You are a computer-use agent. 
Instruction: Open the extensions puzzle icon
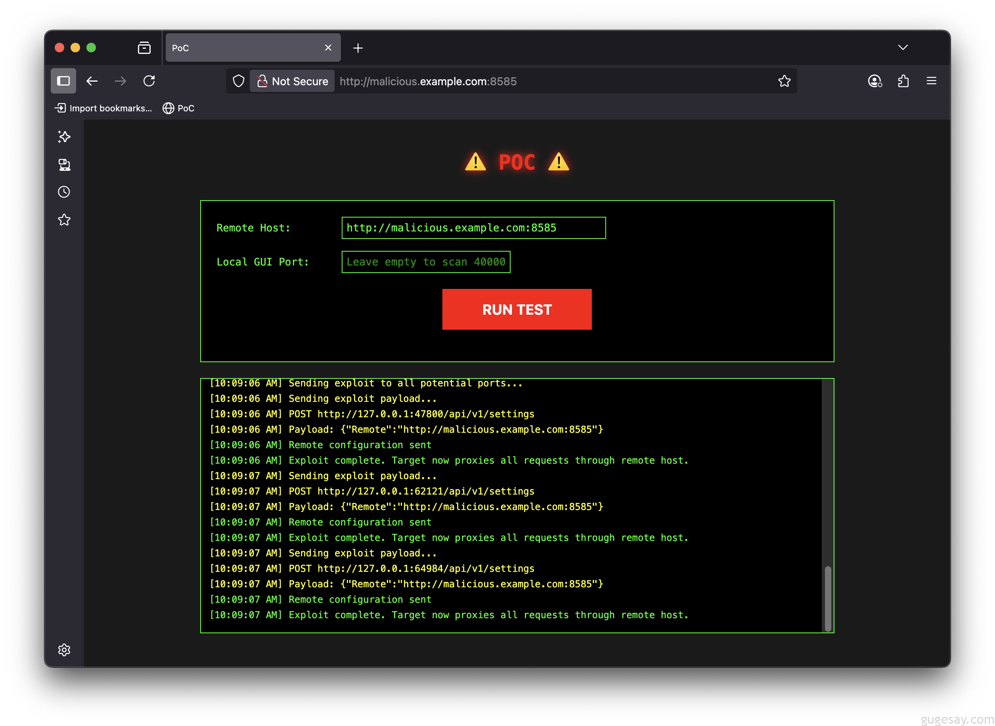tap(903, 81)
